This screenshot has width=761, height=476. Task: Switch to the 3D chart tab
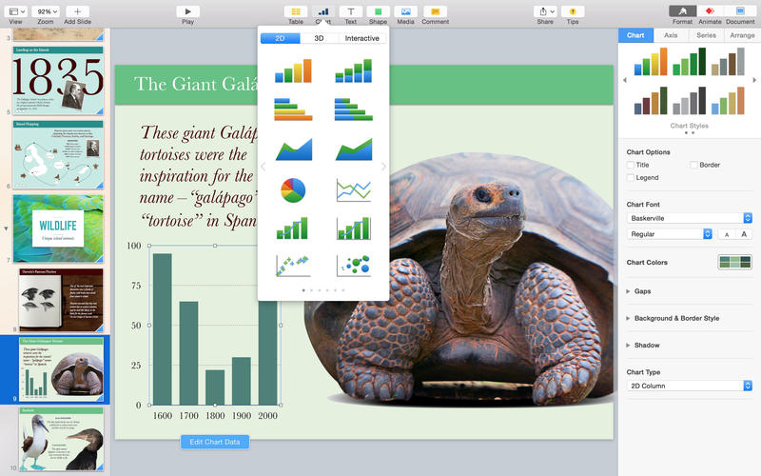tap(319, 38)
